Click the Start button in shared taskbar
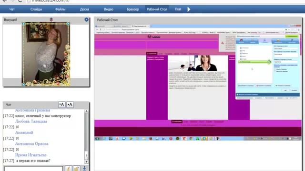305x171 pixels. (x=97, y=138)
